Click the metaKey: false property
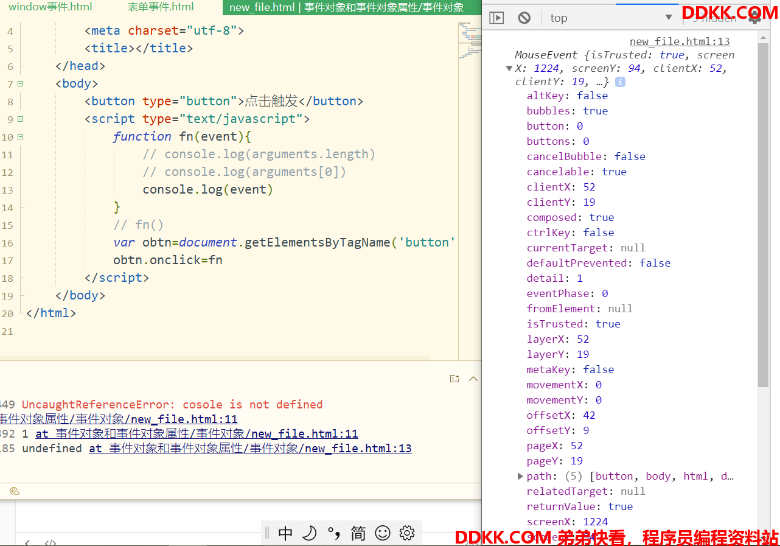Viewport: 780px width, 546px height. 571,369
